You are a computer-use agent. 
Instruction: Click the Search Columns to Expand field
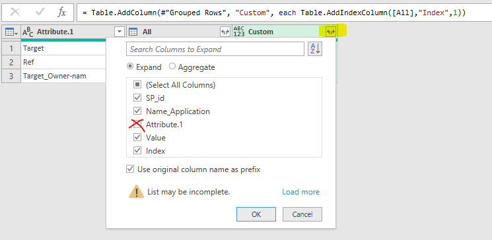click(x=215, y=49)
